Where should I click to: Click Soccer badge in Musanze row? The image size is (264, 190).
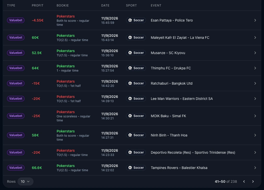(136, 53)
